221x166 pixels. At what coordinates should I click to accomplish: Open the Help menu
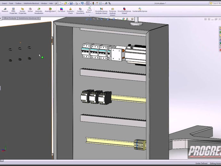coord(51,4)
